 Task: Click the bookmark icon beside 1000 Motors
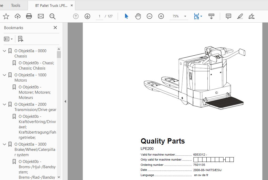(10, 75)
